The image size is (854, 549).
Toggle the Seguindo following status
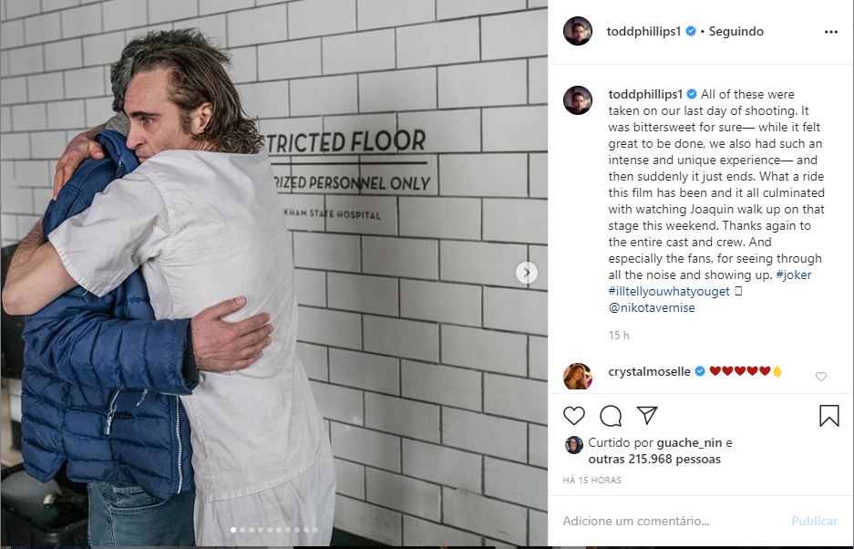click(736, 32)
